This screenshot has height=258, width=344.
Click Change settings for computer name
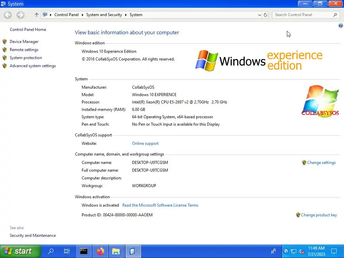(x=321, y=163)
